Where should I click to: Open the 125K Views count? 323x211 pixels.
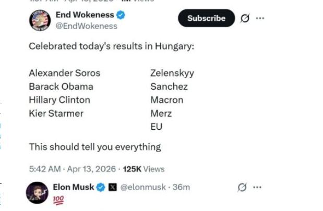(x=143, y=169)
